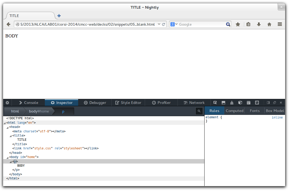Screen dimensions: 289x191
Task: Open the 3D view cube icon
Action: (x=240, y=103)
